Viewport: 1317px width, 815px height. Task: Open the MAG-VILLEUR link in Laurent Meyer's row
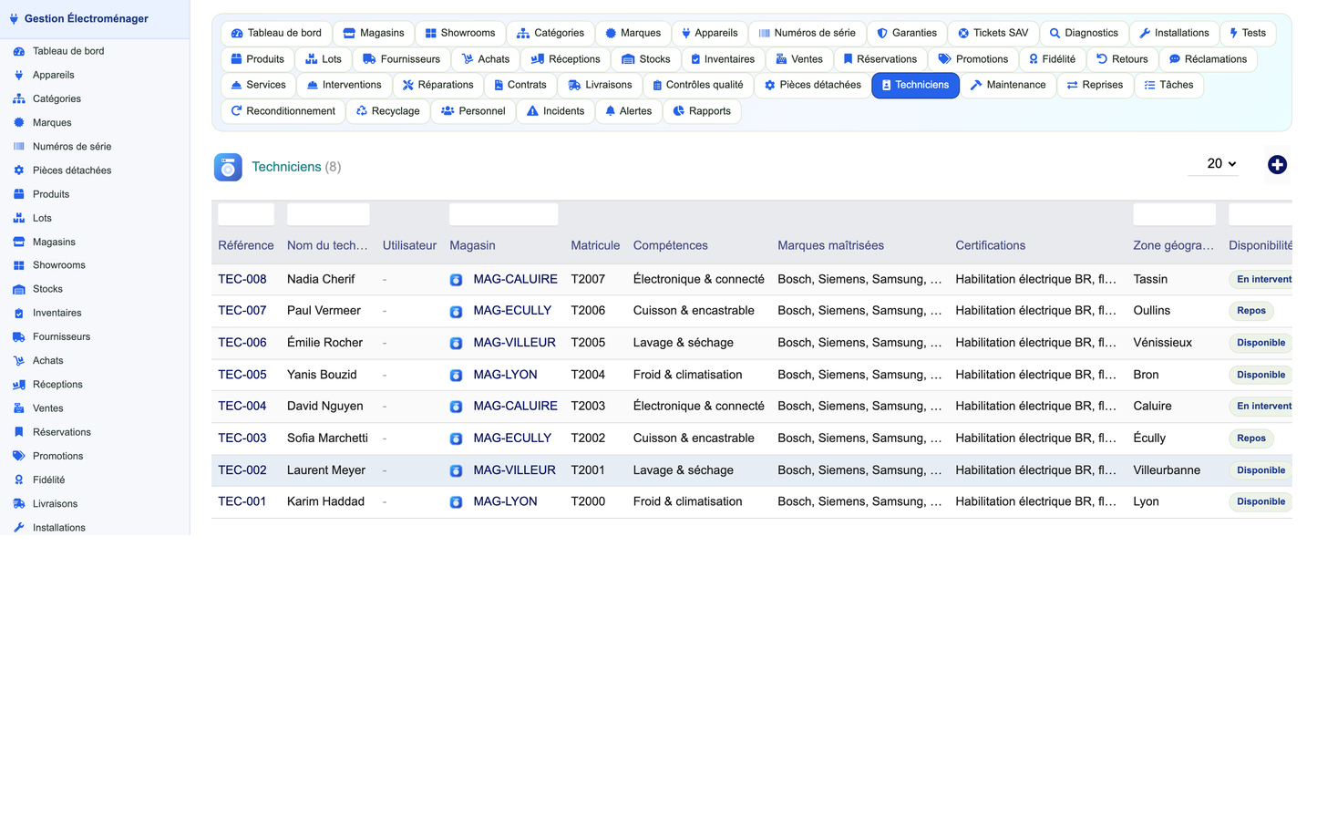(x=514, y=470)
